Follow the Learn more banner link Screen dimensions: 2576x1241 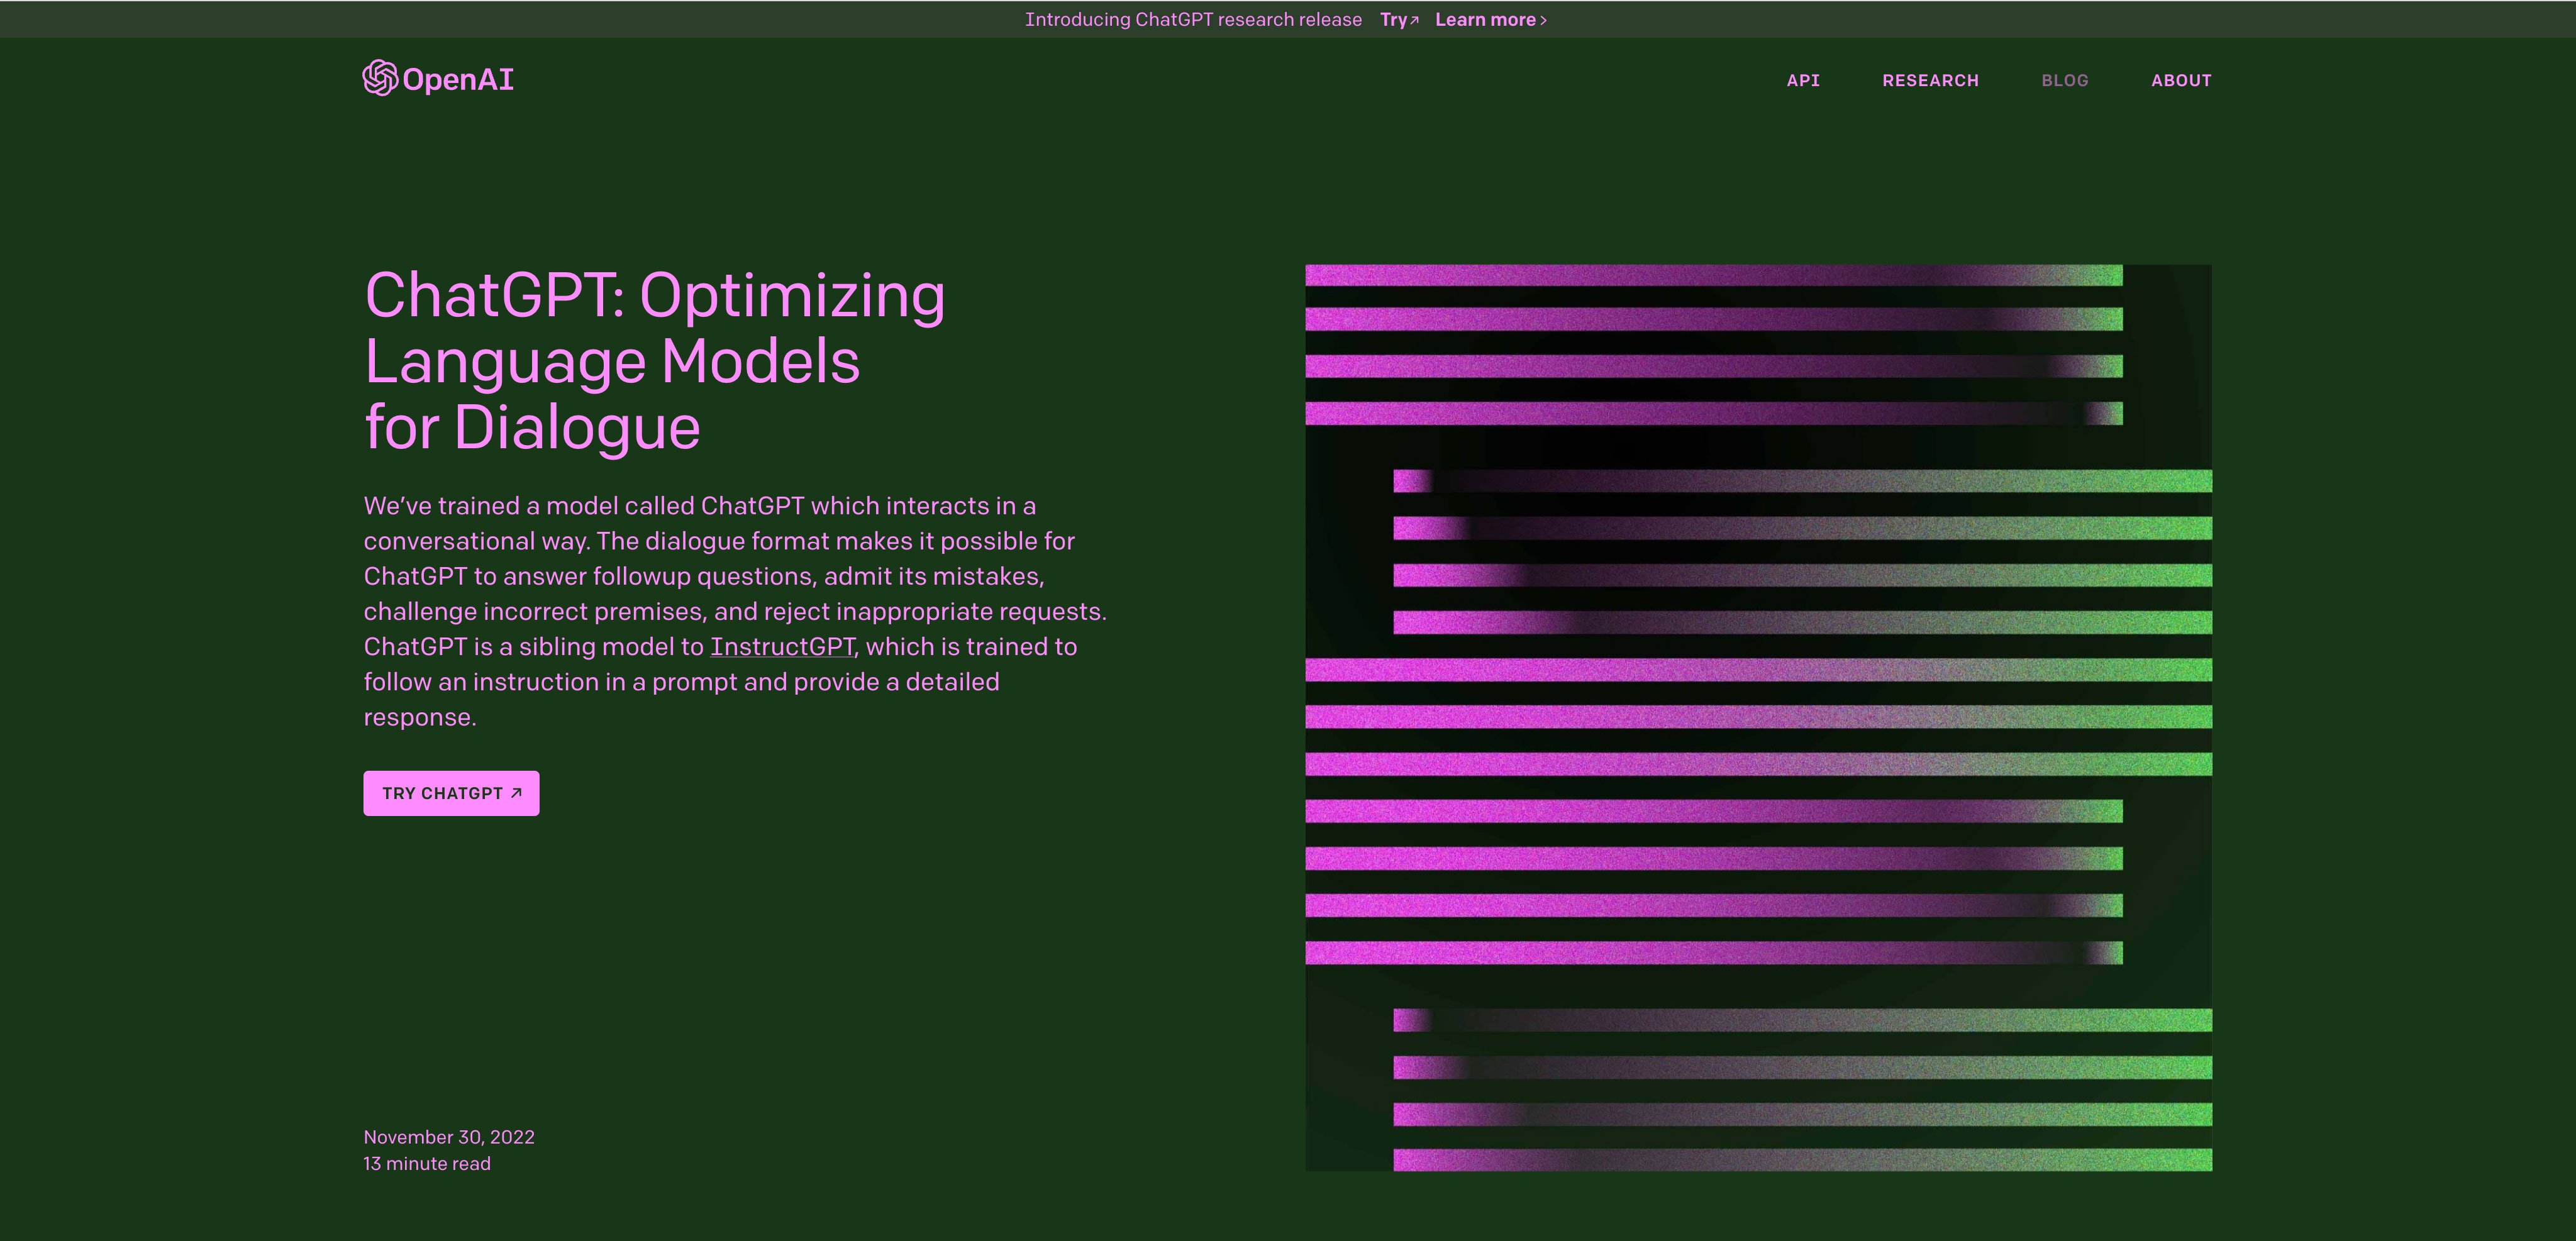1491,20
